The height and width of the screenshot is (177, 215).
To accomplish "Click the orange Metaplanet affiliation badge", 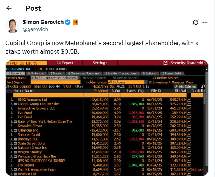I will click(x=75, y=22).
